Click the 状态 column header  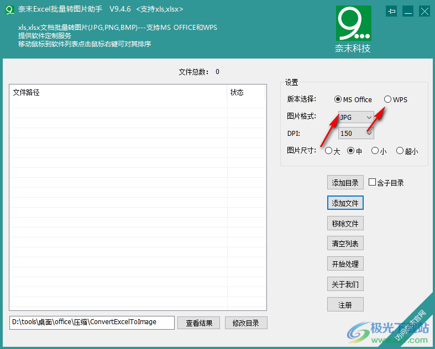247,92
